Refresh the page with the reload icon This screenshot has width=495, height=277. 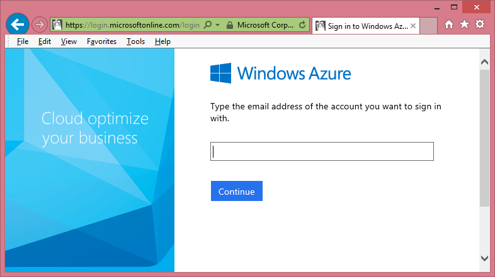302,25
